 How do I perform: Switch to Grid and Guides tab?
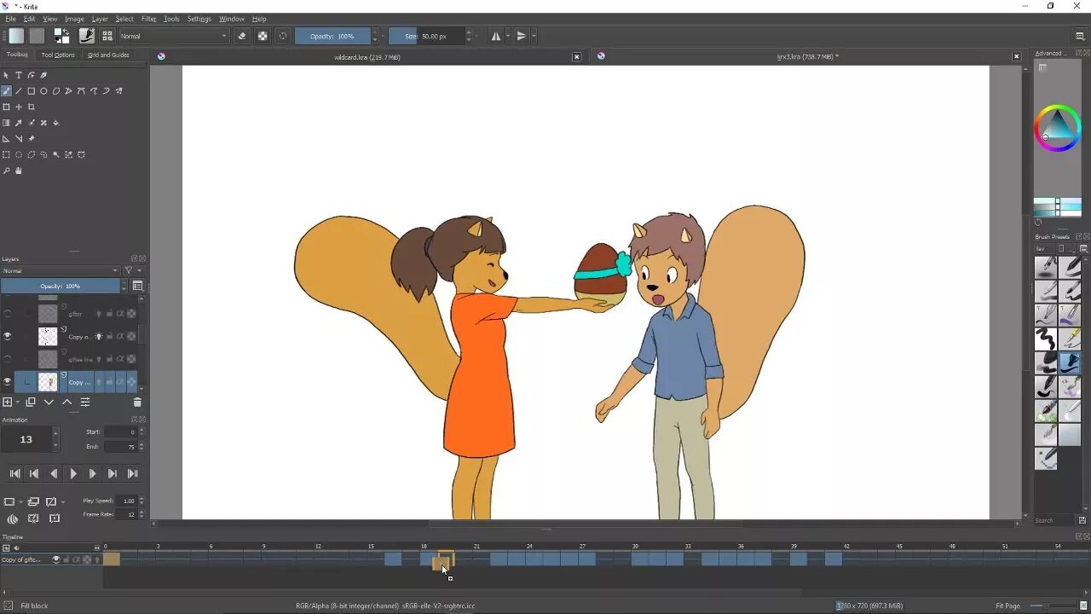coord(108,55)
